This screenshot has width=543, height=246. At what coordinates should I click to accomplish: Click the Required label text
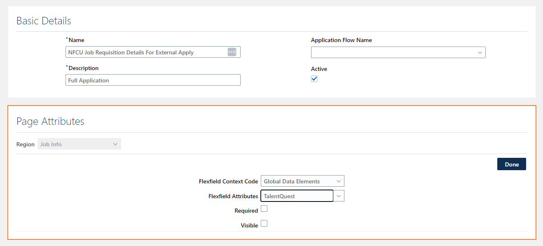pos(246,210)
